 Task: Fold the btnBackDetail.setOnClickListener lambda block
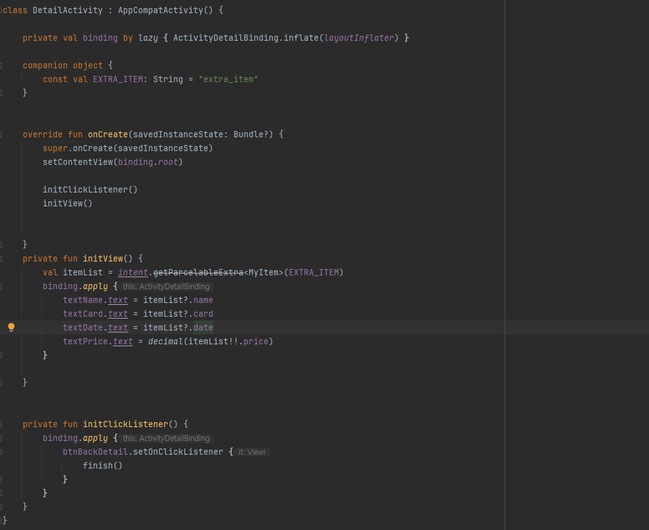pos(1,452)
